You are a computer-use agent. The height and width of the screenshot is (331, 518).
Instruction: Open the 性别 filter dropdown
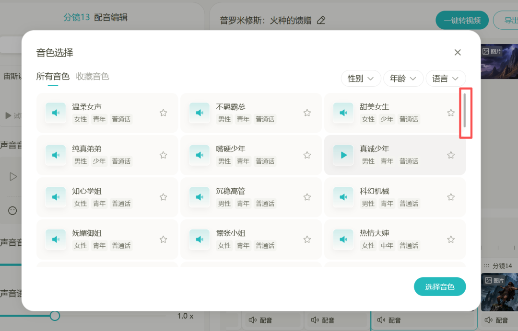tap(361, 78)
